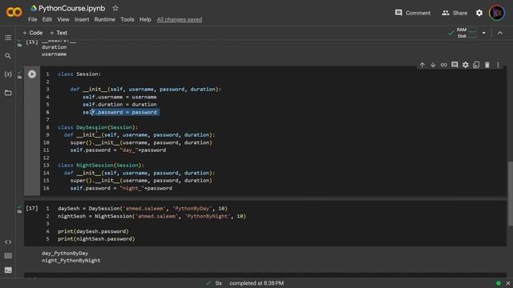Screen dimensions: 513x288
Task: Move the cell down
Action: [433, 65]
